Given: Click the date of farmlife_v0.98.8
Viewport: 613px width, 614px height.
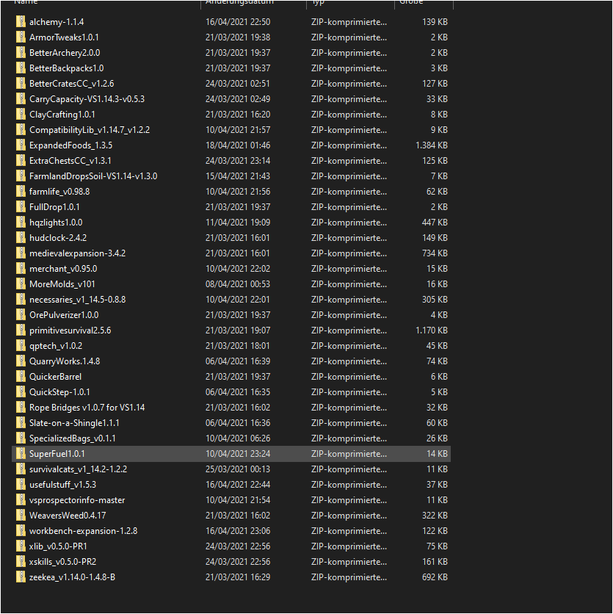Looking at the screenshot, I should point(237,192).
